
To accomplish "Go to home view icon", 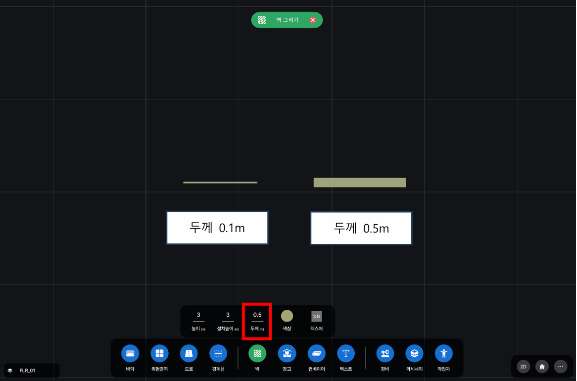I will tap(542, 367).
